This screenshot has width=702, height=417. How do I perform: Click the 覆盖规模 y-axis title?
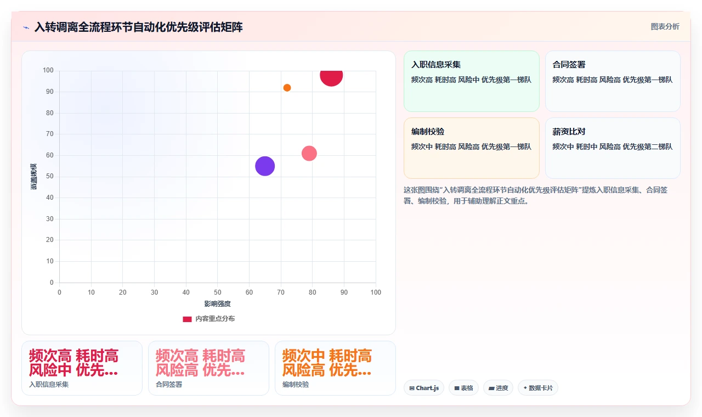(34, 177)
